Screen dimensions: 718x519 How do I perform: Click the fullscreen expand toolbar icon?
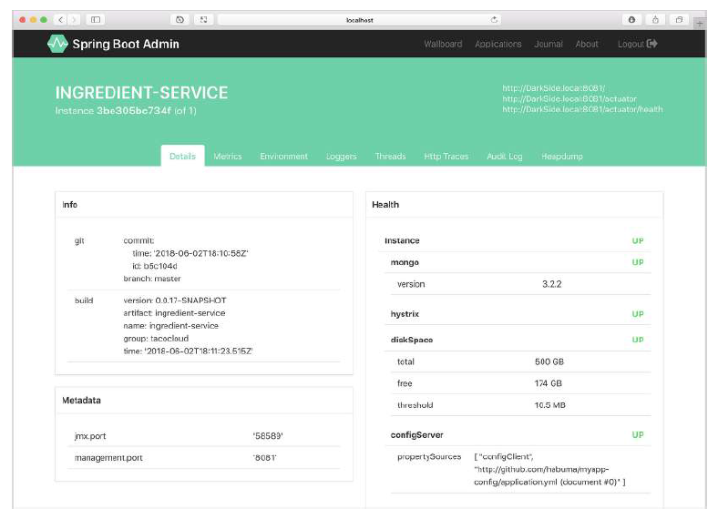pos(204,20)
